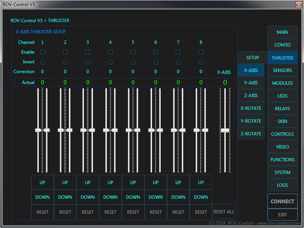Select the Invert radio for channel 3

[x=88, y=62]
